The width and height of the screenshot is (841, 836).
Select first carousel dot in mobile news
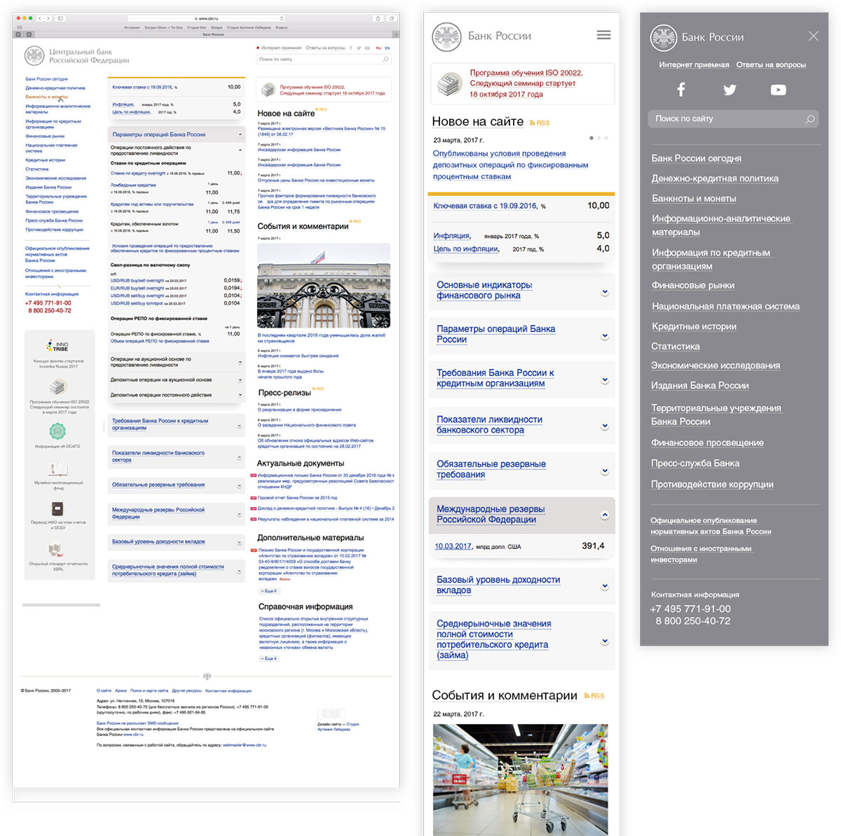[x=592, y=138]
